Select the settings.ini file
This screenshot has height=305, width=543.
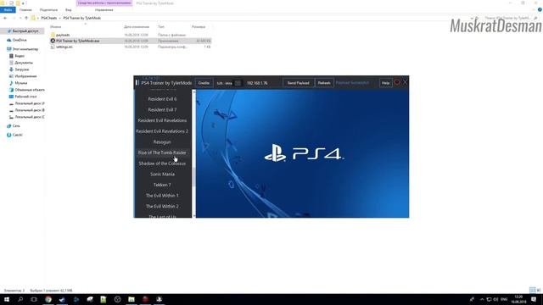(64, 47)
